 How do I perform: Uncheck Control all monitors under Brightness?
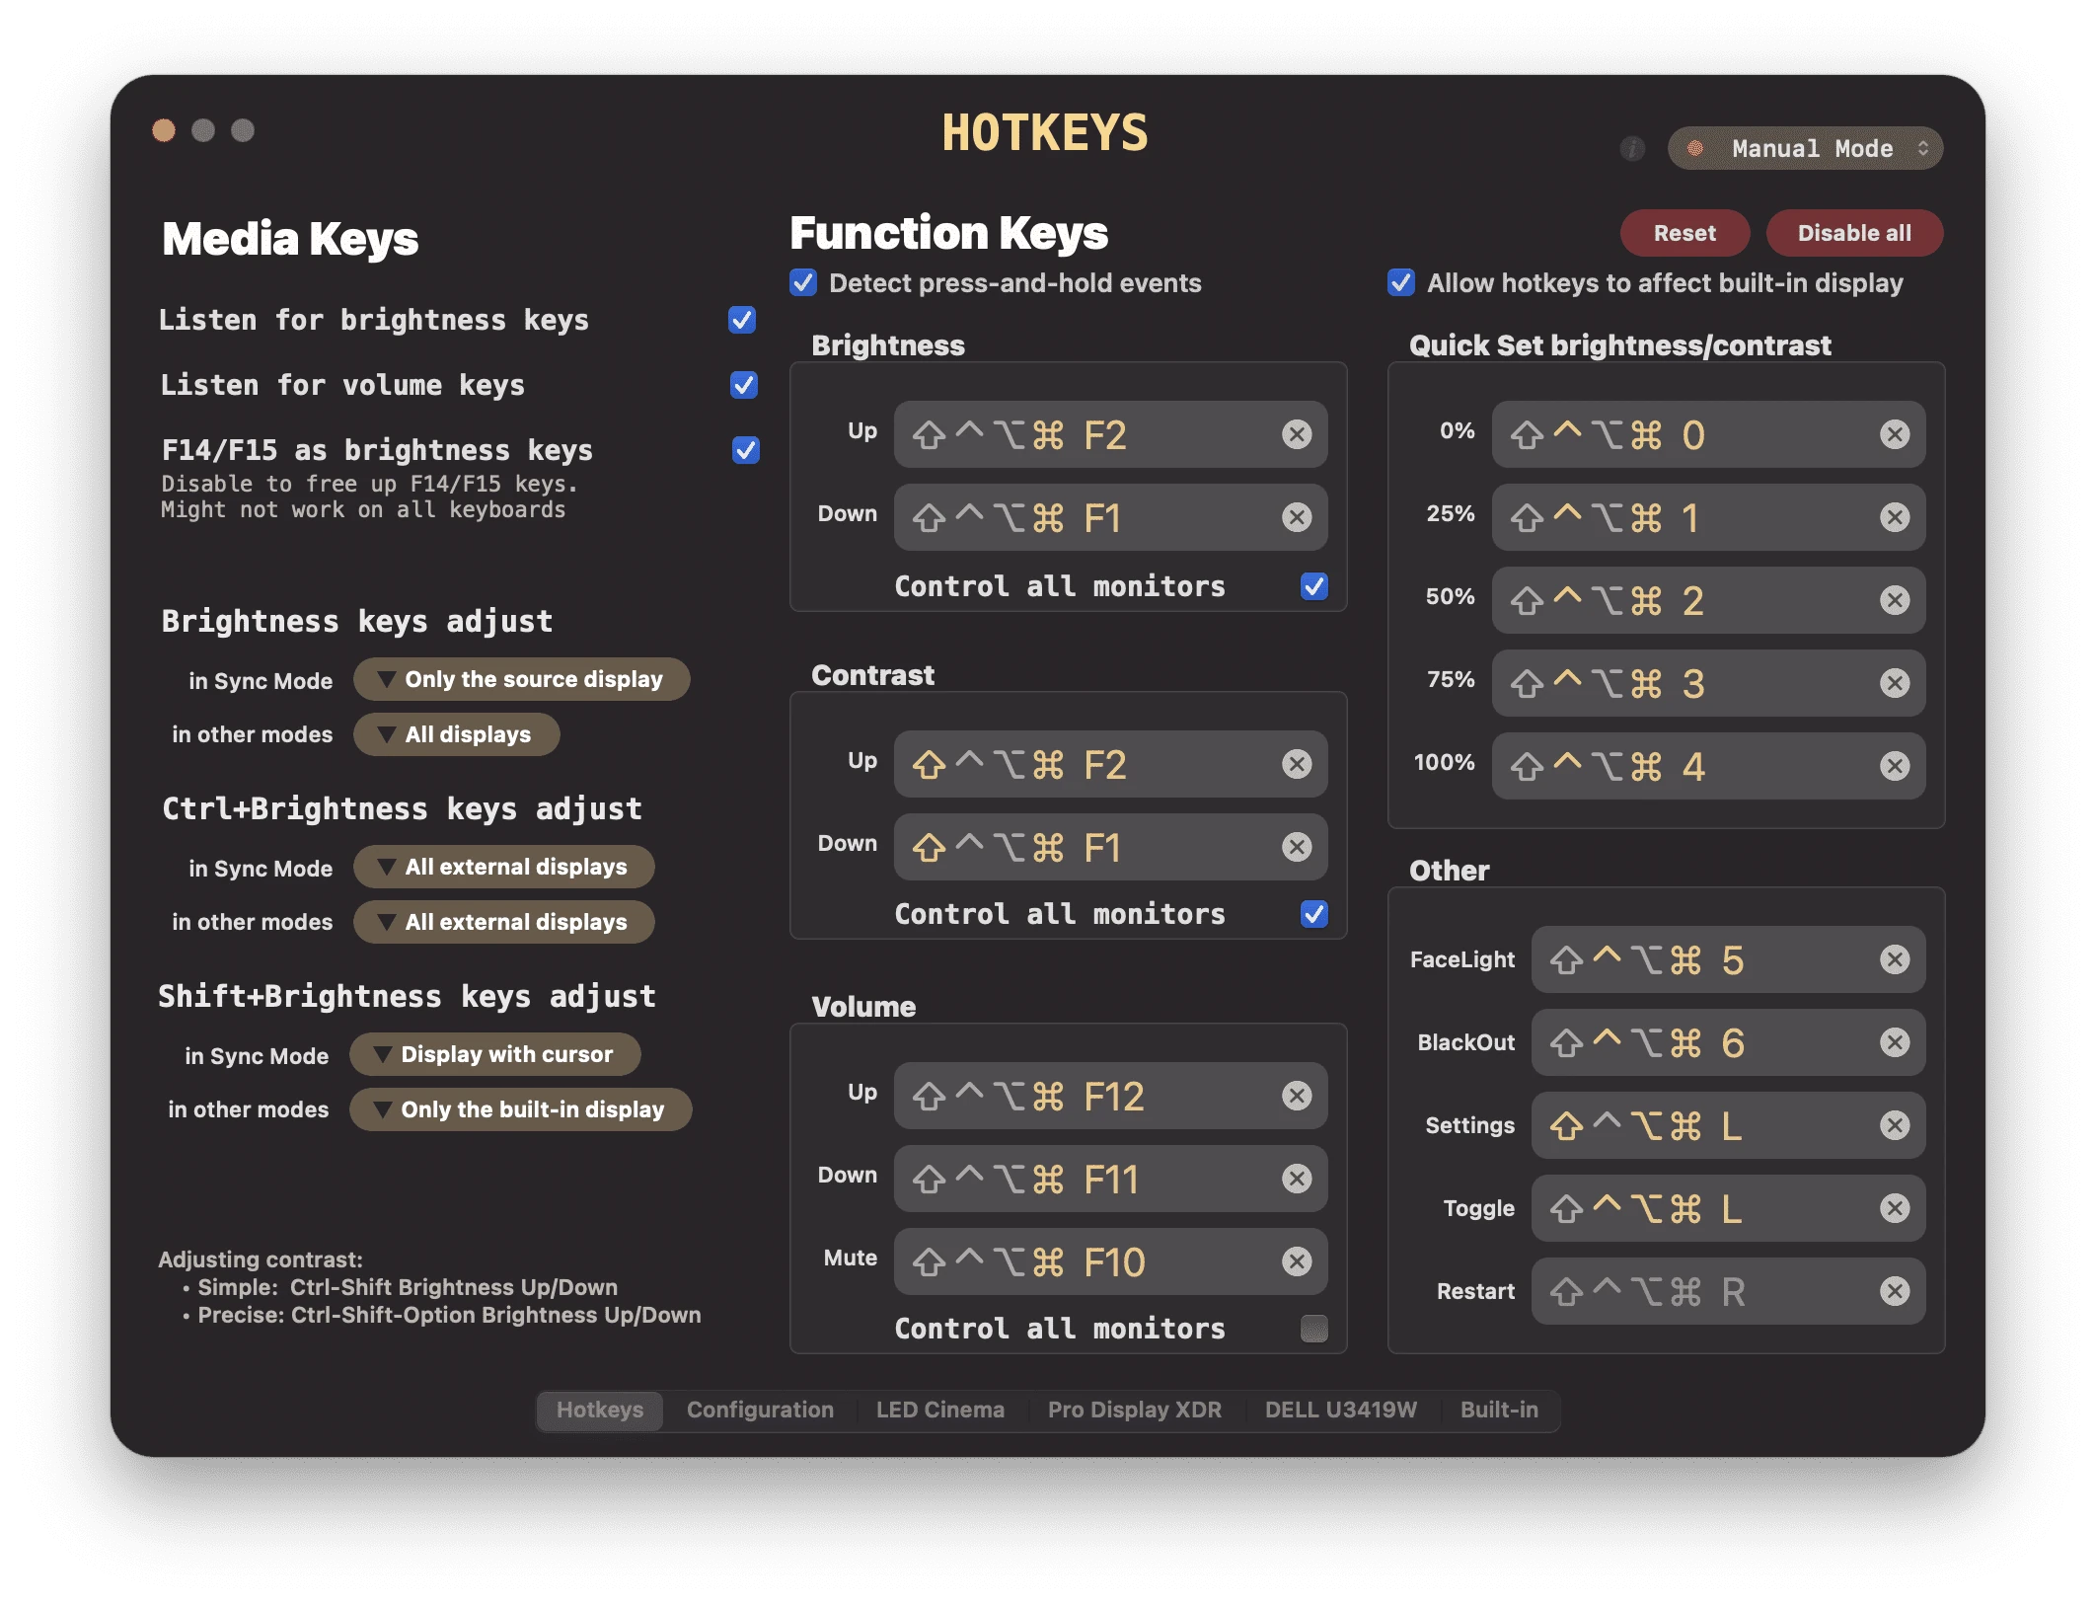1314,586
